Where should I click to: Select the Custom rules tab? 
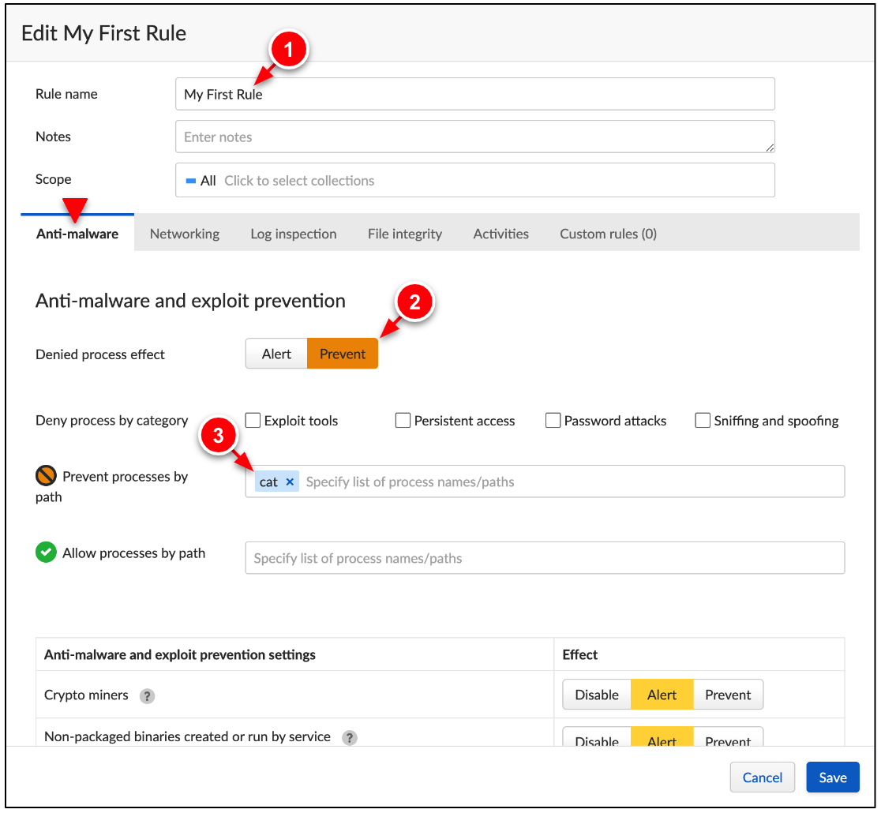(608, 234)
